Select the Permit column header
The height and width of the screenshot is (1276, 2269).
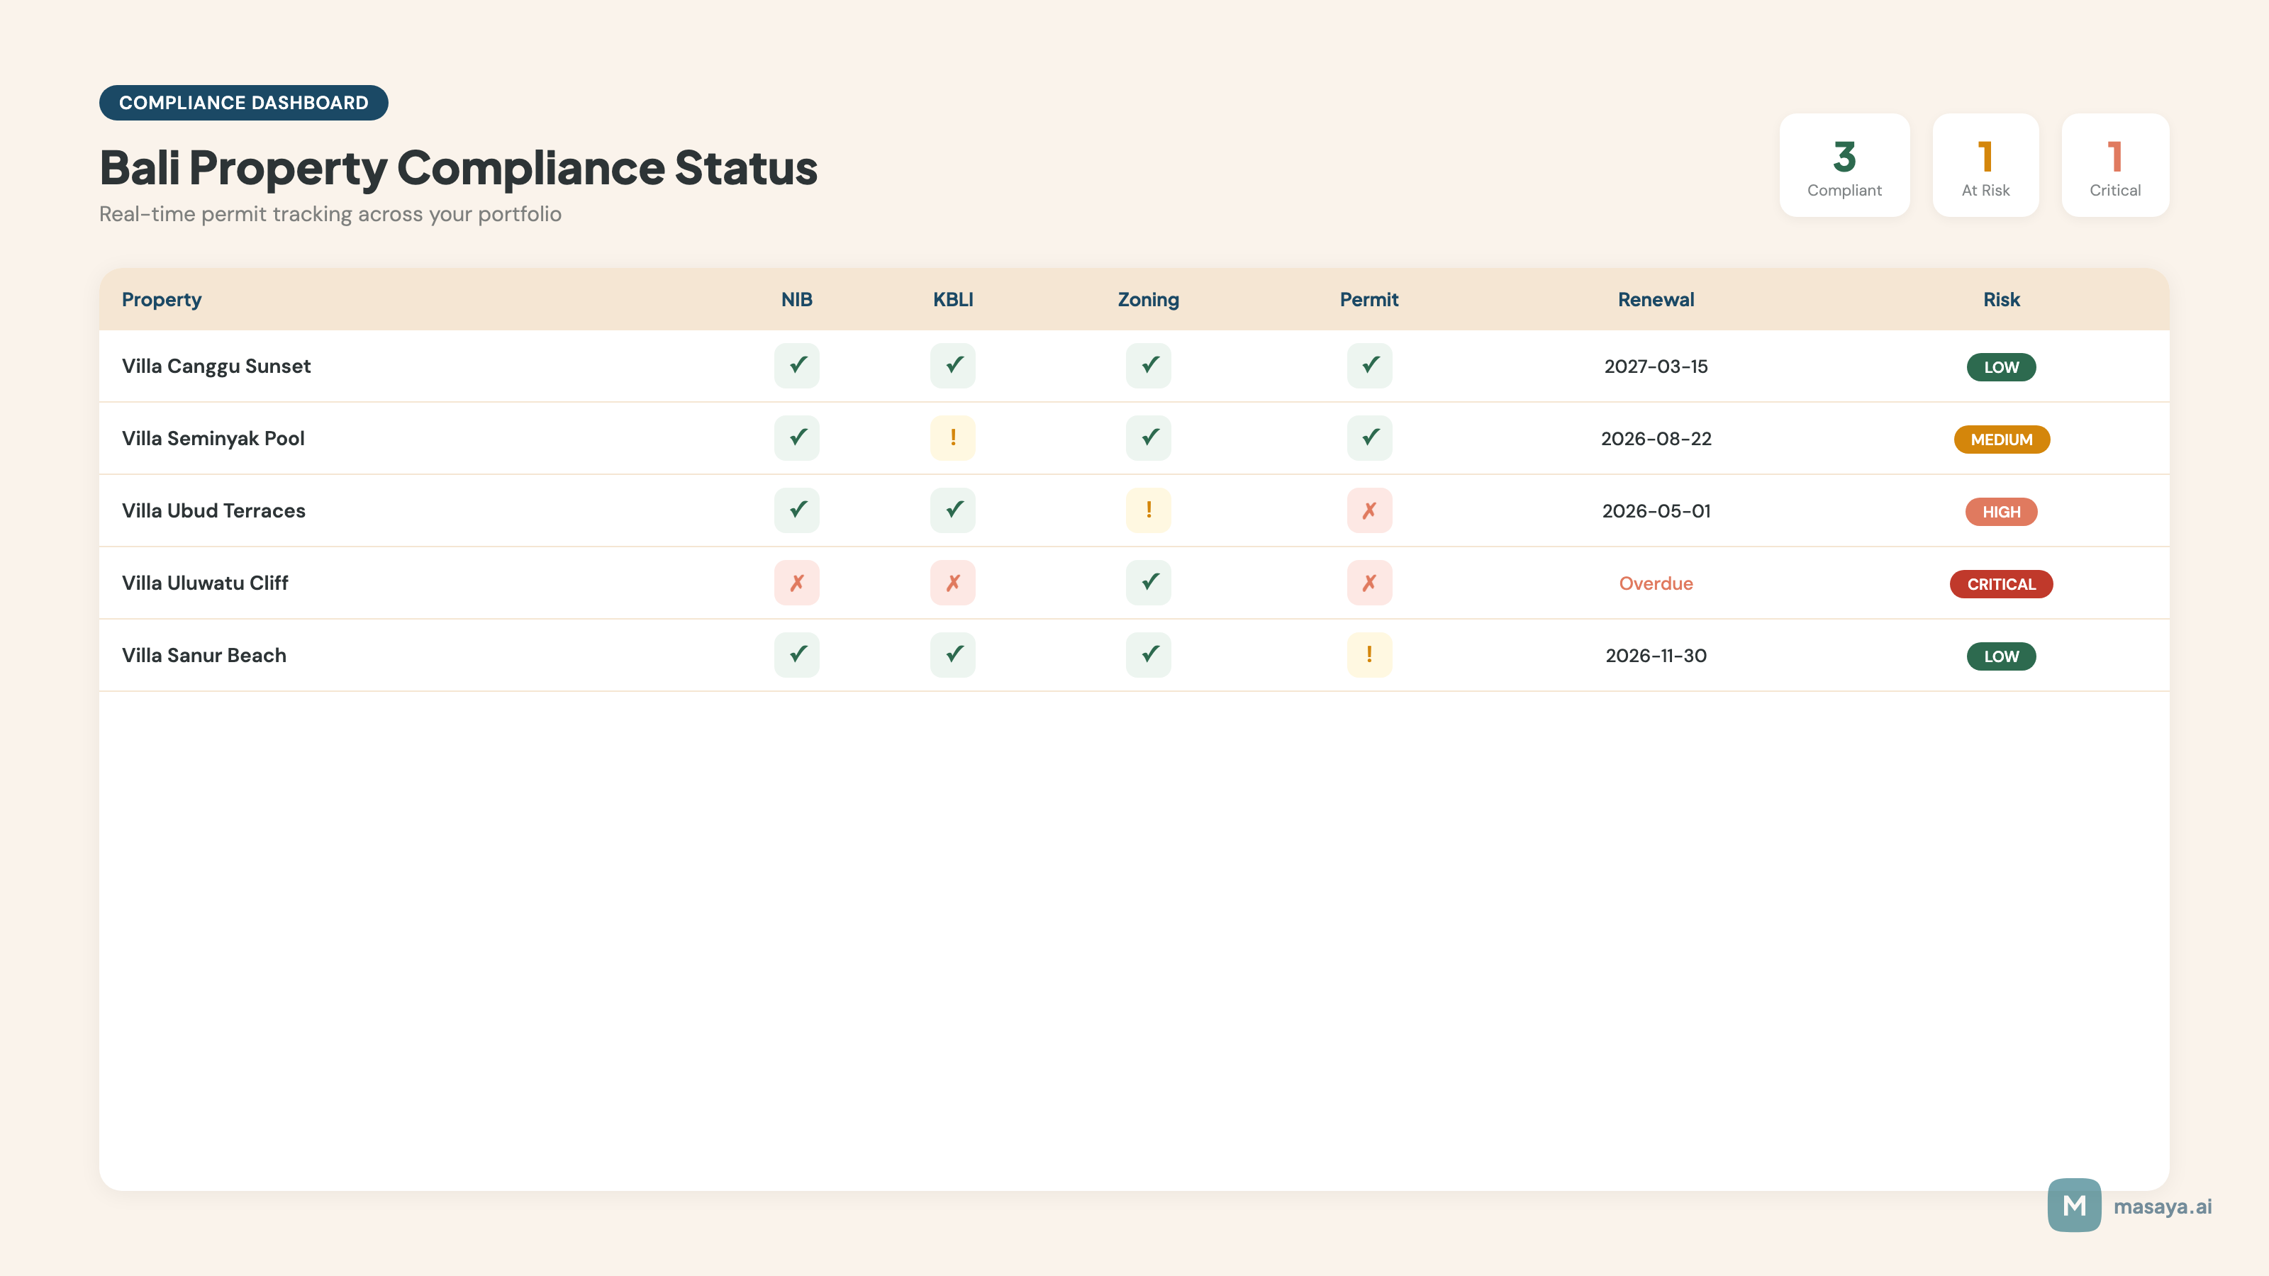1368,299
